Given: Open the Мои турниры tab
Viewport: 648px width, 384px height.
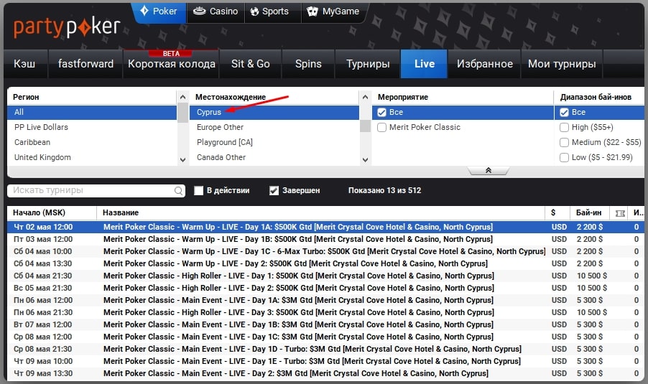Looking at the screenshot, I should click(x=562, y=64).
